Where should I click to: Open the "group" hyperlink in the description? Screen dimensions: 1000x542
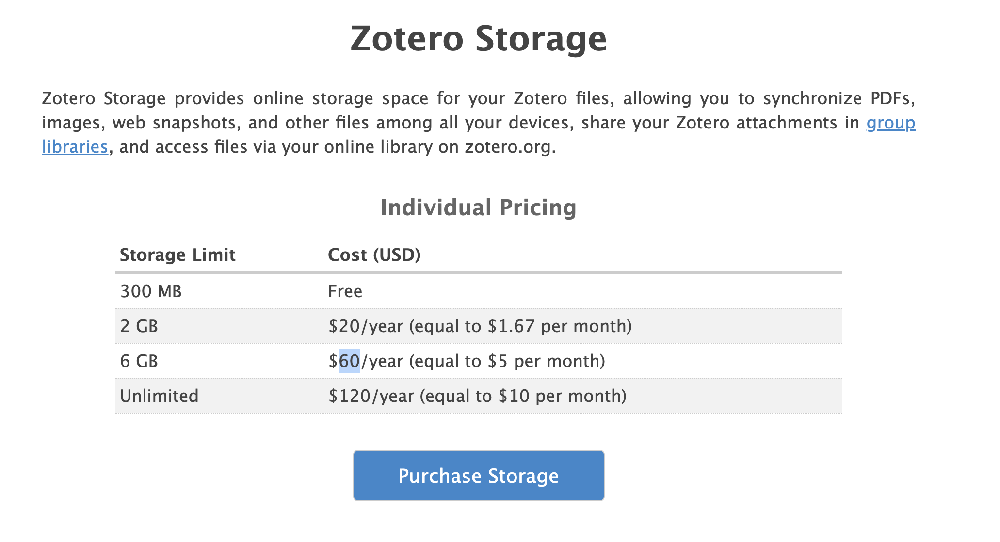[890, 123]
